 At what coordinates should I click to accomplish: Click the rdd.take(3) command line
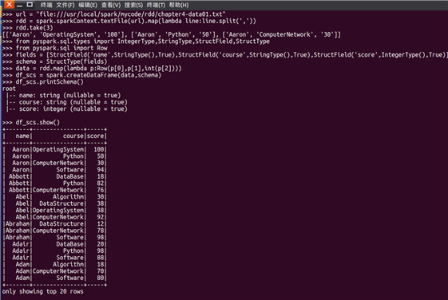[x=27, y=28]
